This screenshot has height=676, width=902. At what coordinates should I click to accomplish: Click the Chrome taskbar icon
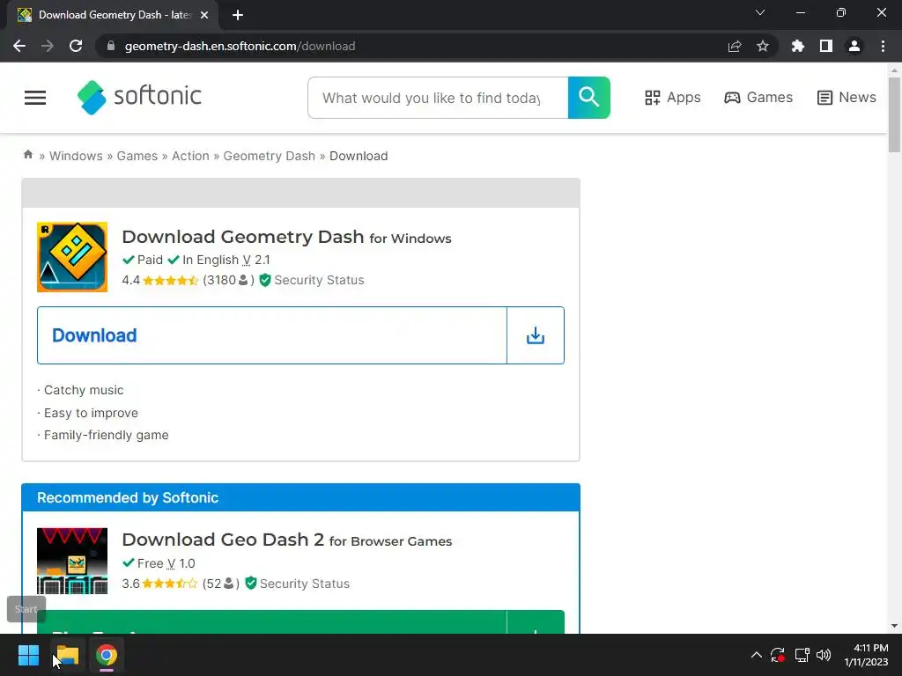coord(107,655)
